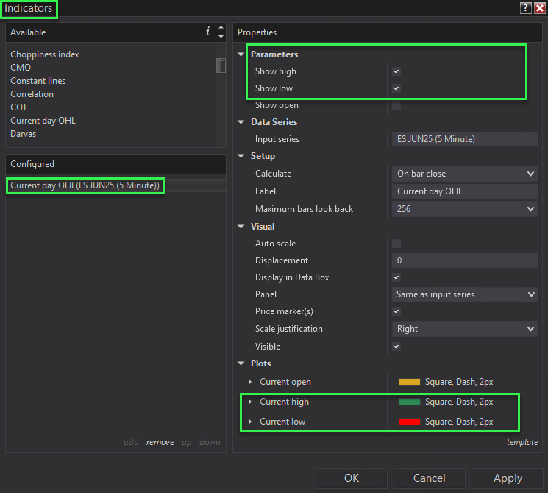The height and width of the screenshot is (493, 548).
Task: Uncheck the Show high checkbox
Action: 396,71
